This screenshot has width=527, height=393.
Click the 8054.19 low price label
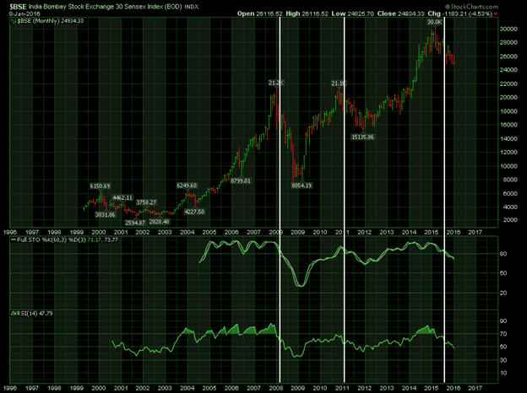(302, 186)
